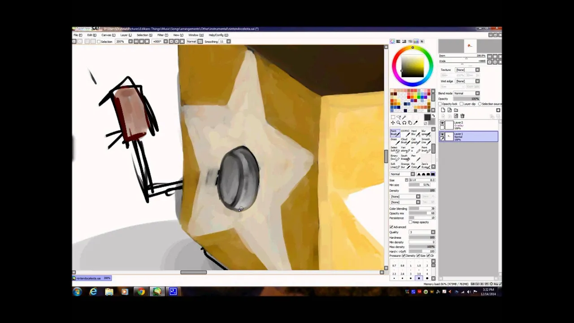Hide Layer2 with its eye icon

click(442, 122)
